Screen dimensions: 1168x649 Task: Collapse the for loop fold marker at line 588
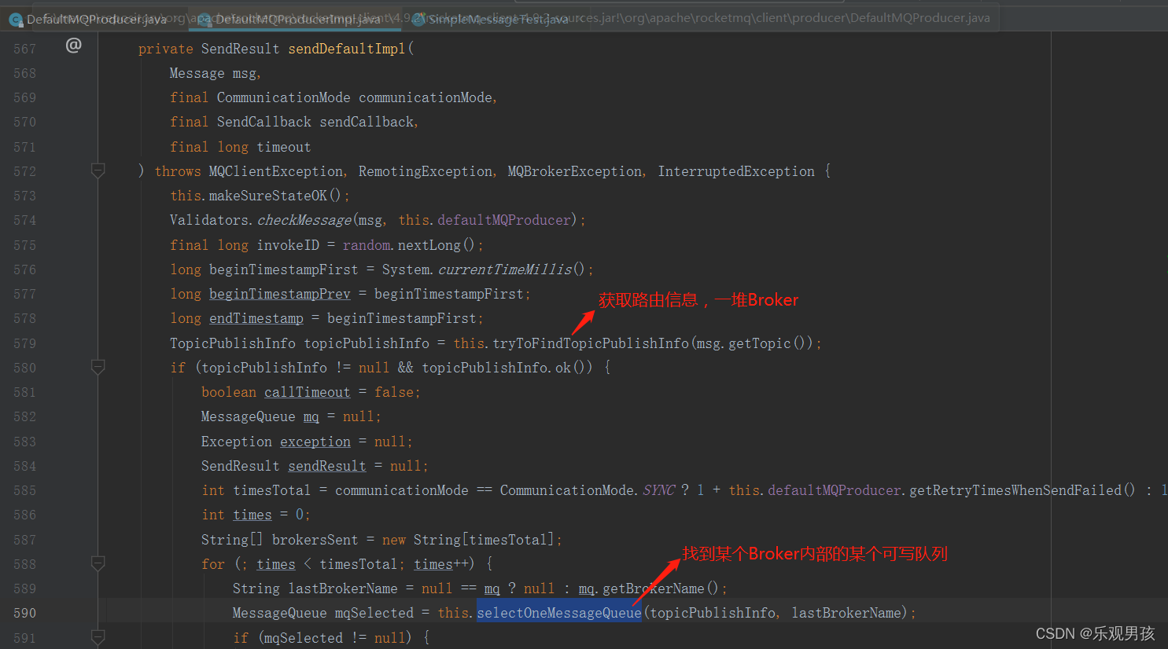tap(98, 563)
